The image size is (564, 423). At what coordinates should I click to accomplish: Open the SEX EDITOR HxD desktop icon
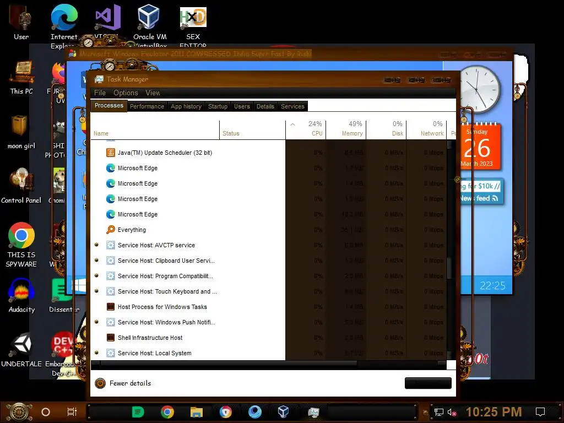click(193, 26)
